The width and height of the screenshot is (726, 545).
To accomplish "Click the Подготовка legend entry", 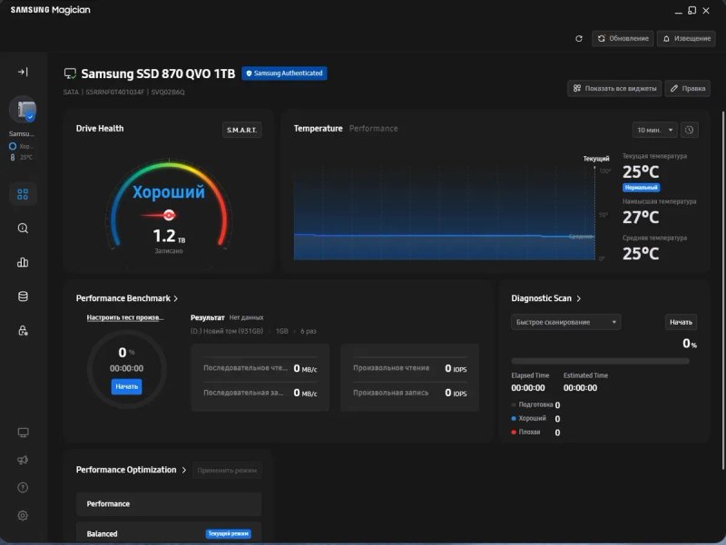I will click(x=535, y=404).
